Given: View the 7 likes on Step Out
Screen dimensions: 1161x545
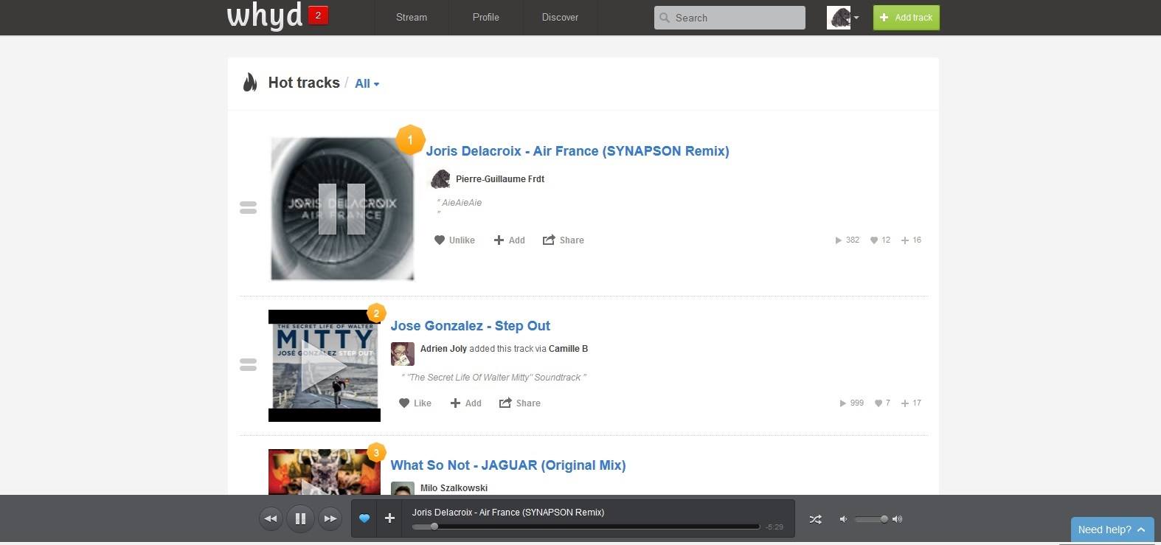Looking at the screenshot, I should (x=882, y=403).
